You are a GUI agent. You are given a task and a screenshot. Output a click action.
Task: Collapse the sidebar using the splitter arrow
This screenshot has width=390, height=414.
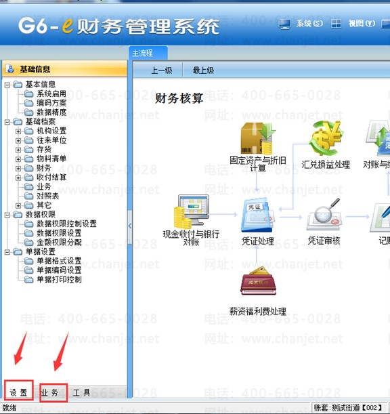tap(130, 226)
